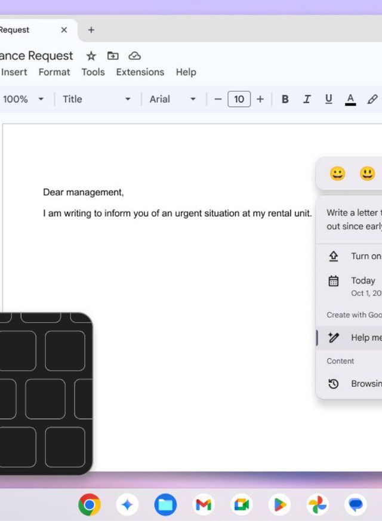Click the move to folder icon
This screenshot has width=382, height=521.
113,56
